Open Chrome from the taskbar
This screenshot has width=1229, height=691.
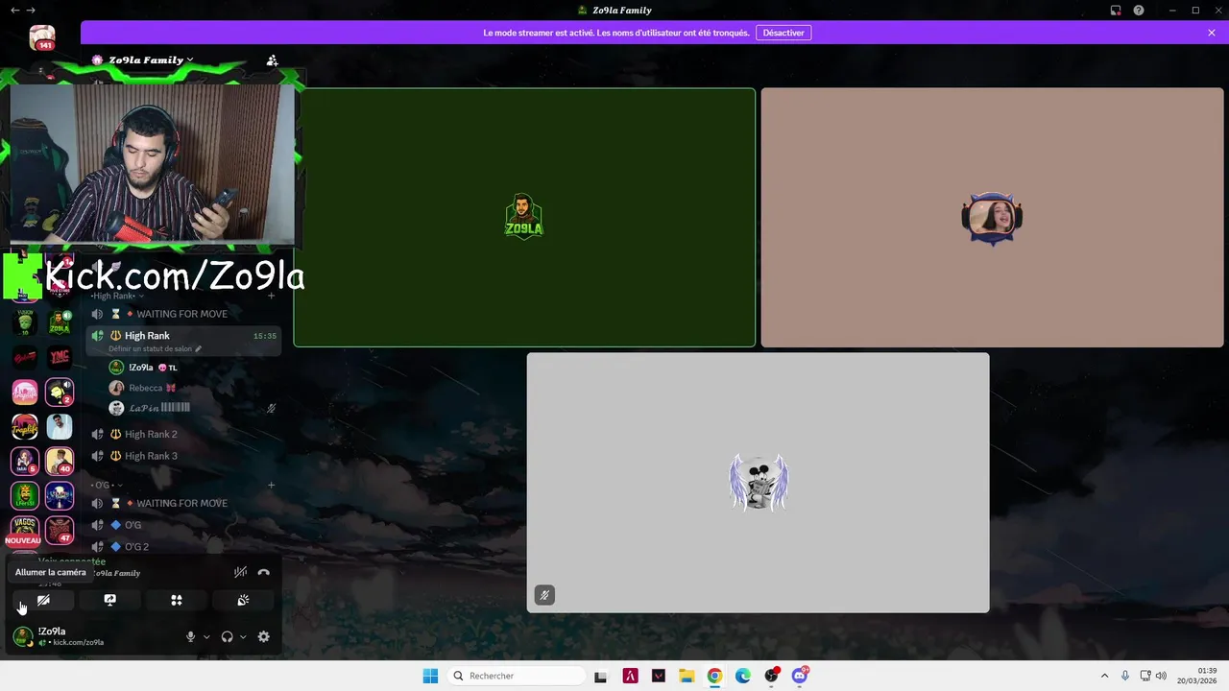coord(714,676)
